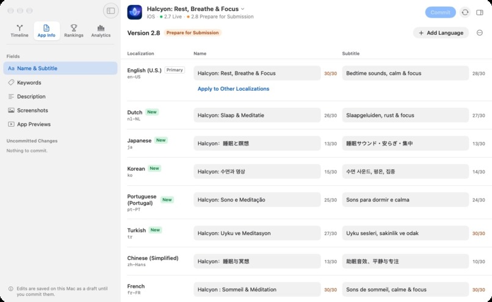Click the Localization column header
Image resolution: width=492 pixels, height=302 pixels.
pyautogui.click(x=140, y=54)
